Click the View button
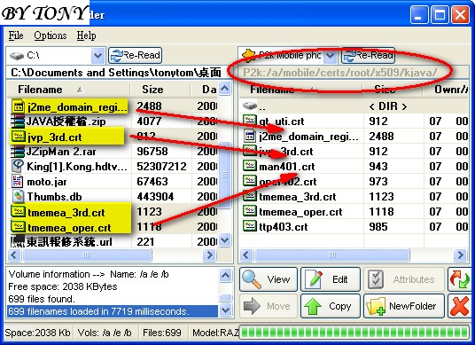Viewport: 475px width, 345px height. point(269,279)
